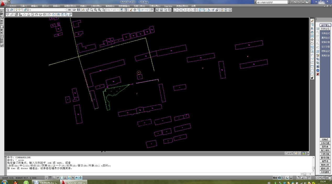This screenshot has width=332, height=184.
Task: Open the blue information icon in side panel
Action: click(x=318, y=71)
